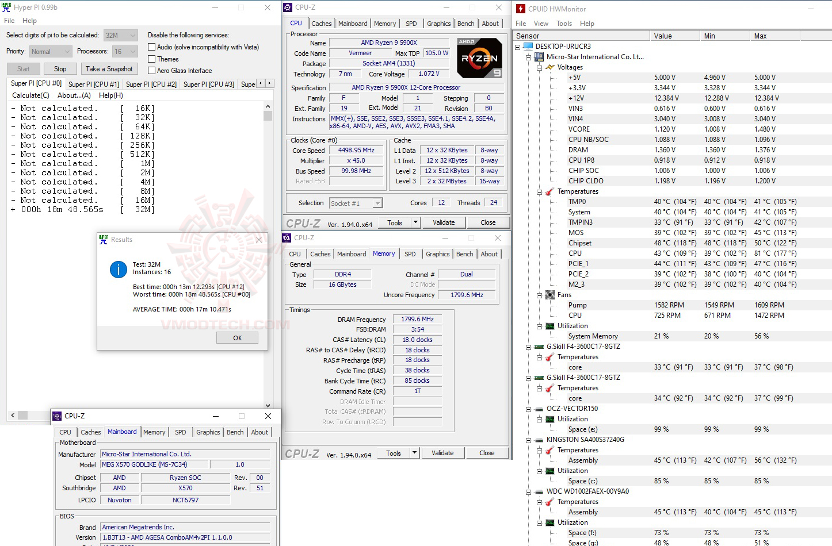832x546 pixels.
Task: Tick the Themes checkbox
Action: point(152,59)
